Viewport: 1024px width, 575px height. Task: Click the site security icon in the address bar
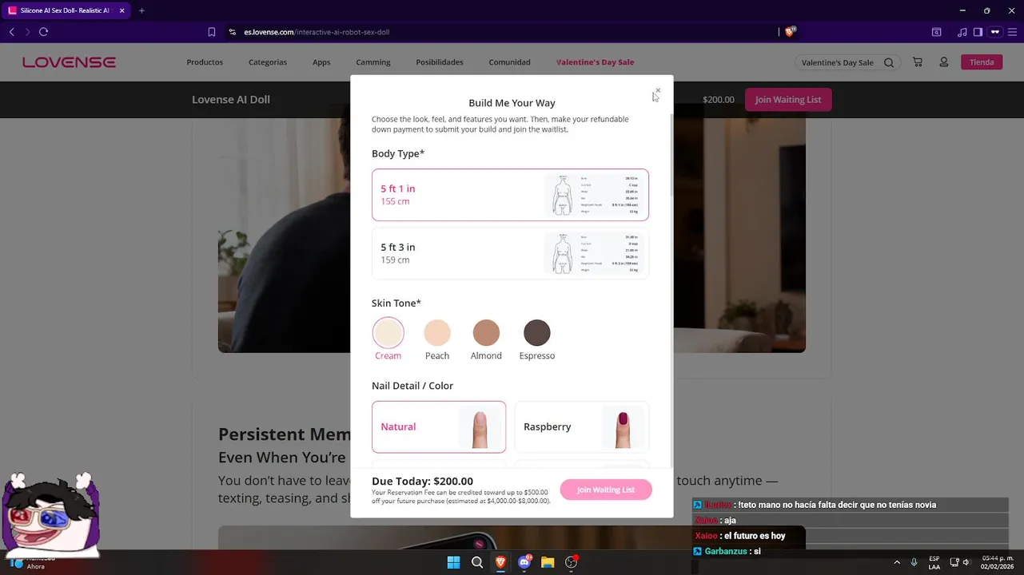(232, 32)
